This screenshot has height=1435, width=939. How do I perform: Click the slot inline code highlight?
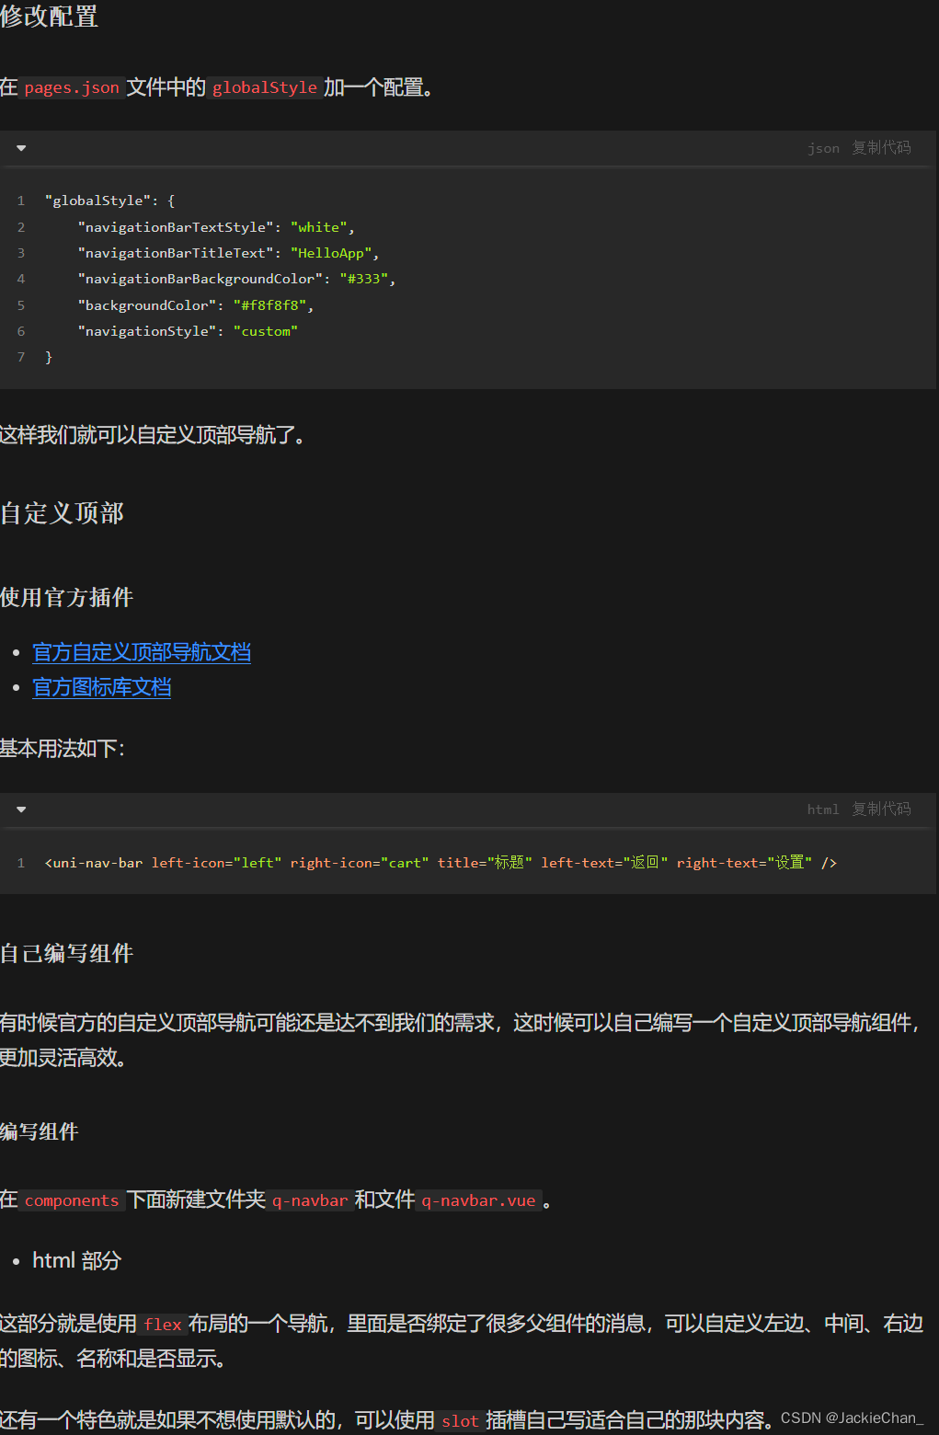pyautogui.click(x=459, y=1421)
